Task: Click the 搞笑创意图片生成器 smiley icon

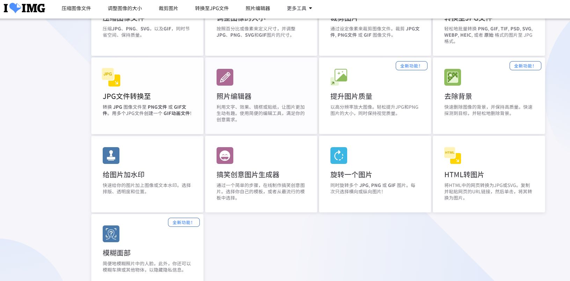Action: point(225,156)
